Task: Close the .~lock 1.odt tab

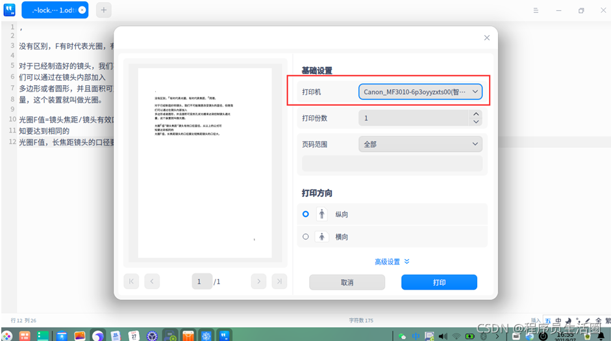Action: pyautogui.click(x=82, y=10)
